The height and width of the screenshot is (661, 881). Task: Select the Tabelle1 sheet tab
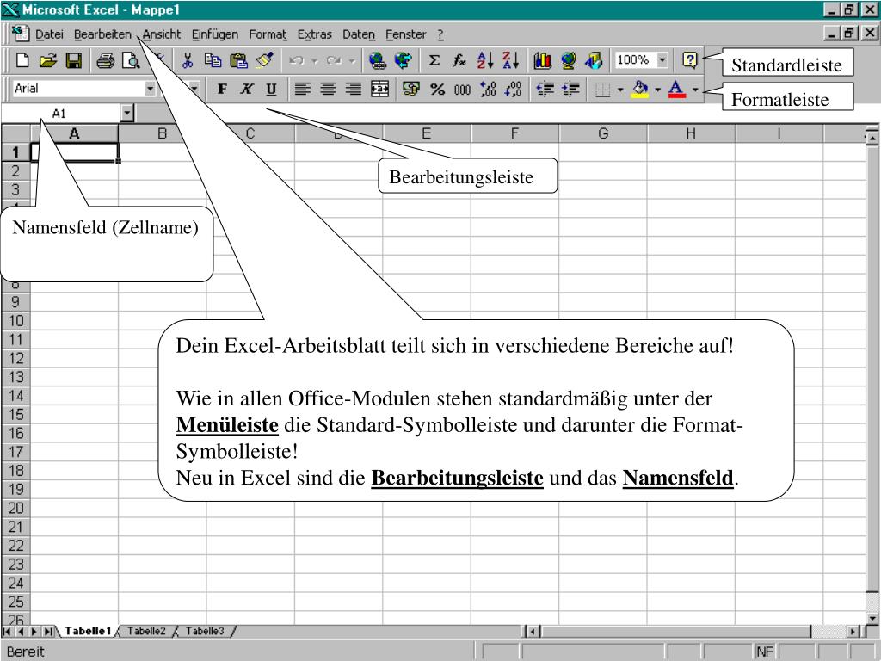click(x=88, y=631)
